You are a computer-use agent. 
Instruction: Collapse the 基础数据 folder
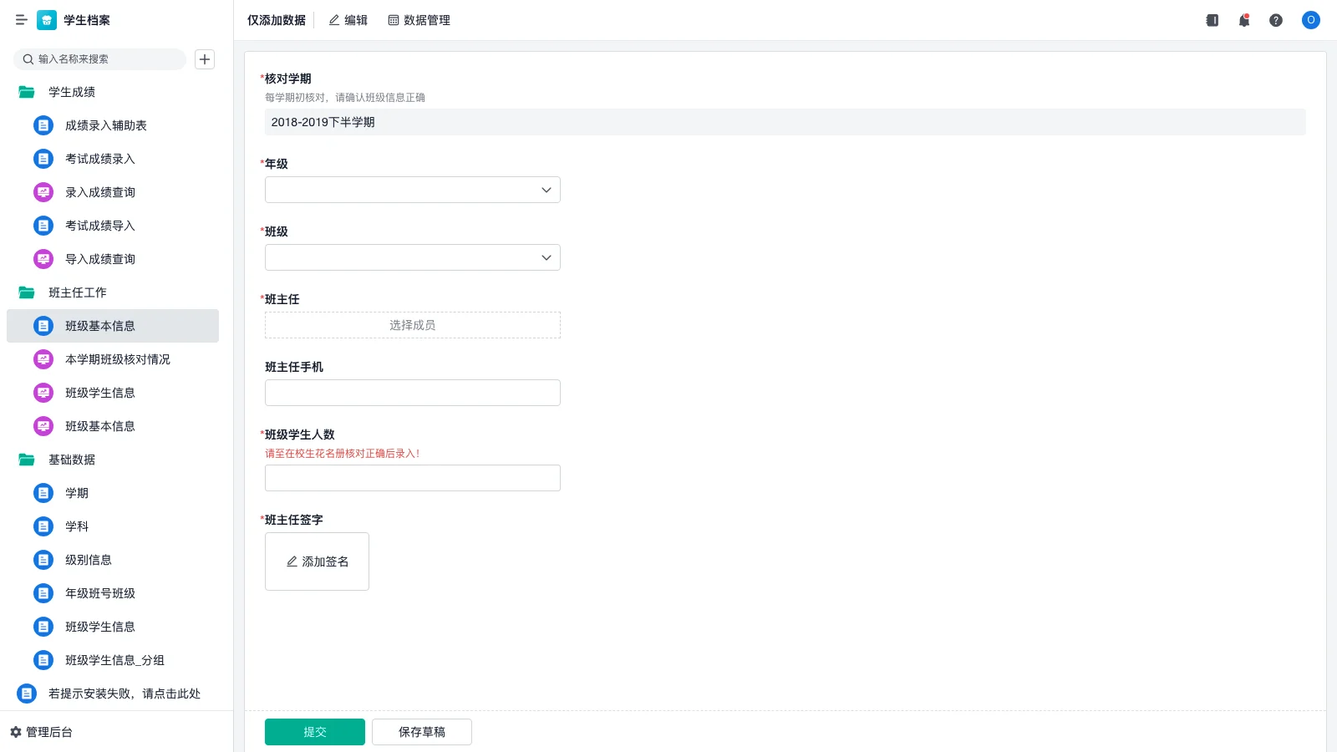[27, 460]
